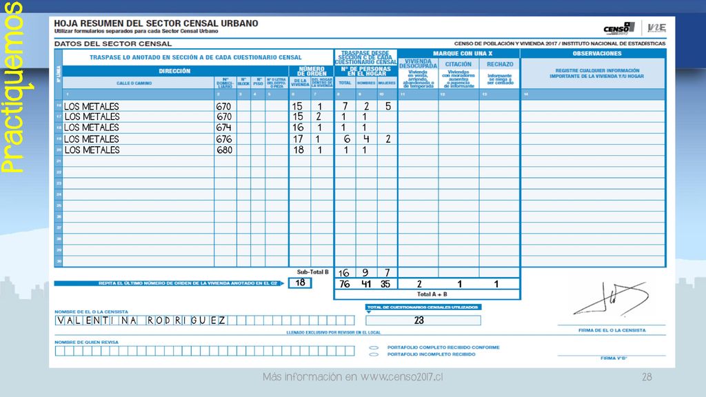Image resolution: width=706 pixels, height=397 pixels.
Task: Click the total persons value 6 in the 676 row
Action: pyautogui.click(x=347, y=139)
